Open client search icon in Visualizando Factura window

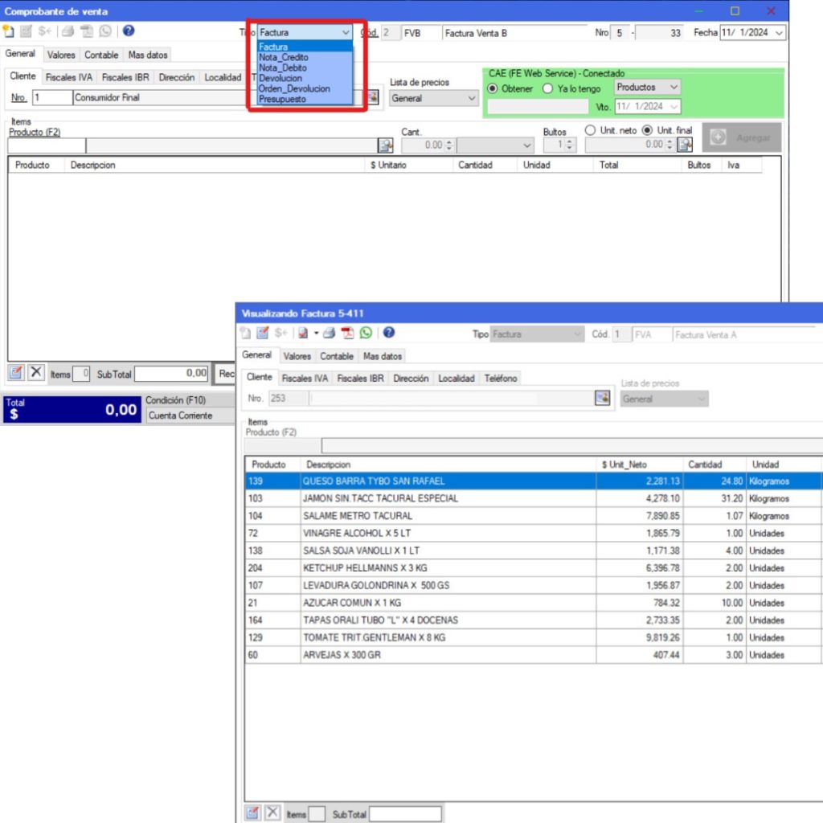pos(603,398)
